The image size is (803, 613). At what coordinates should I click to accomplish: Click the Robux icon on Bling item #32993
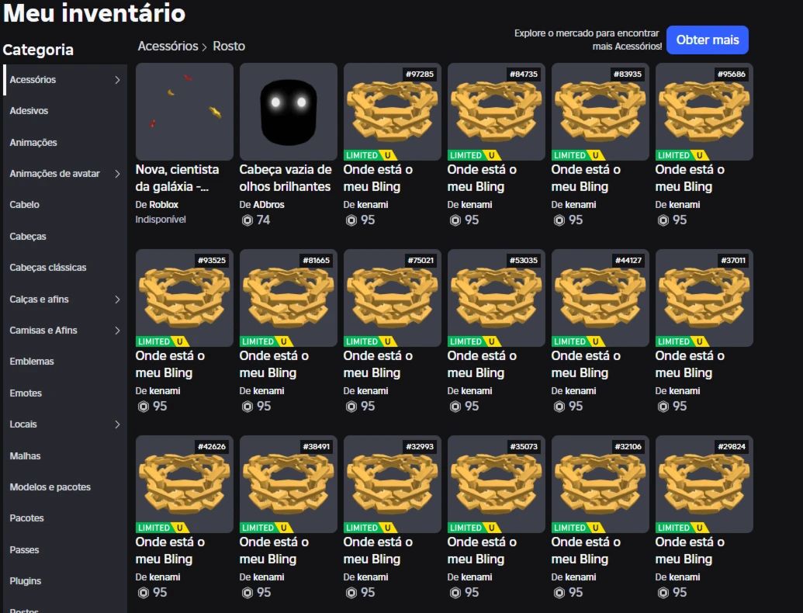351,593
